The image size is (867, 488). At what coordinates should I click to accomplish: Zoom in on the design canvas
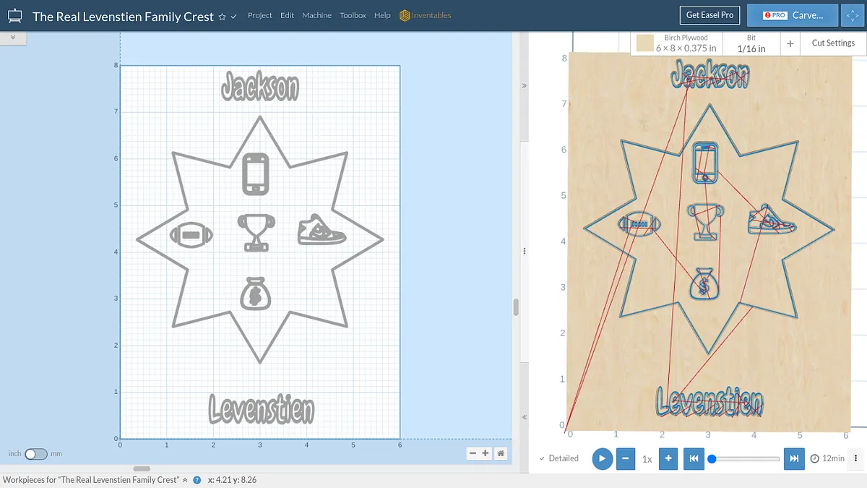tap(486, 453)
